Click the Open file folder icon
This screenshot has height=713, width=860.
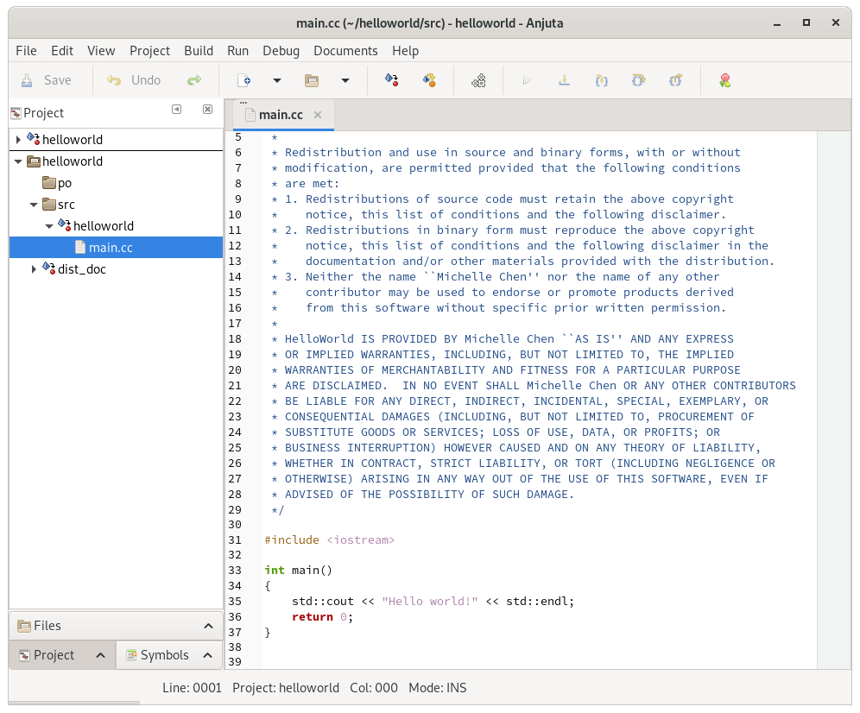[312, 80]
